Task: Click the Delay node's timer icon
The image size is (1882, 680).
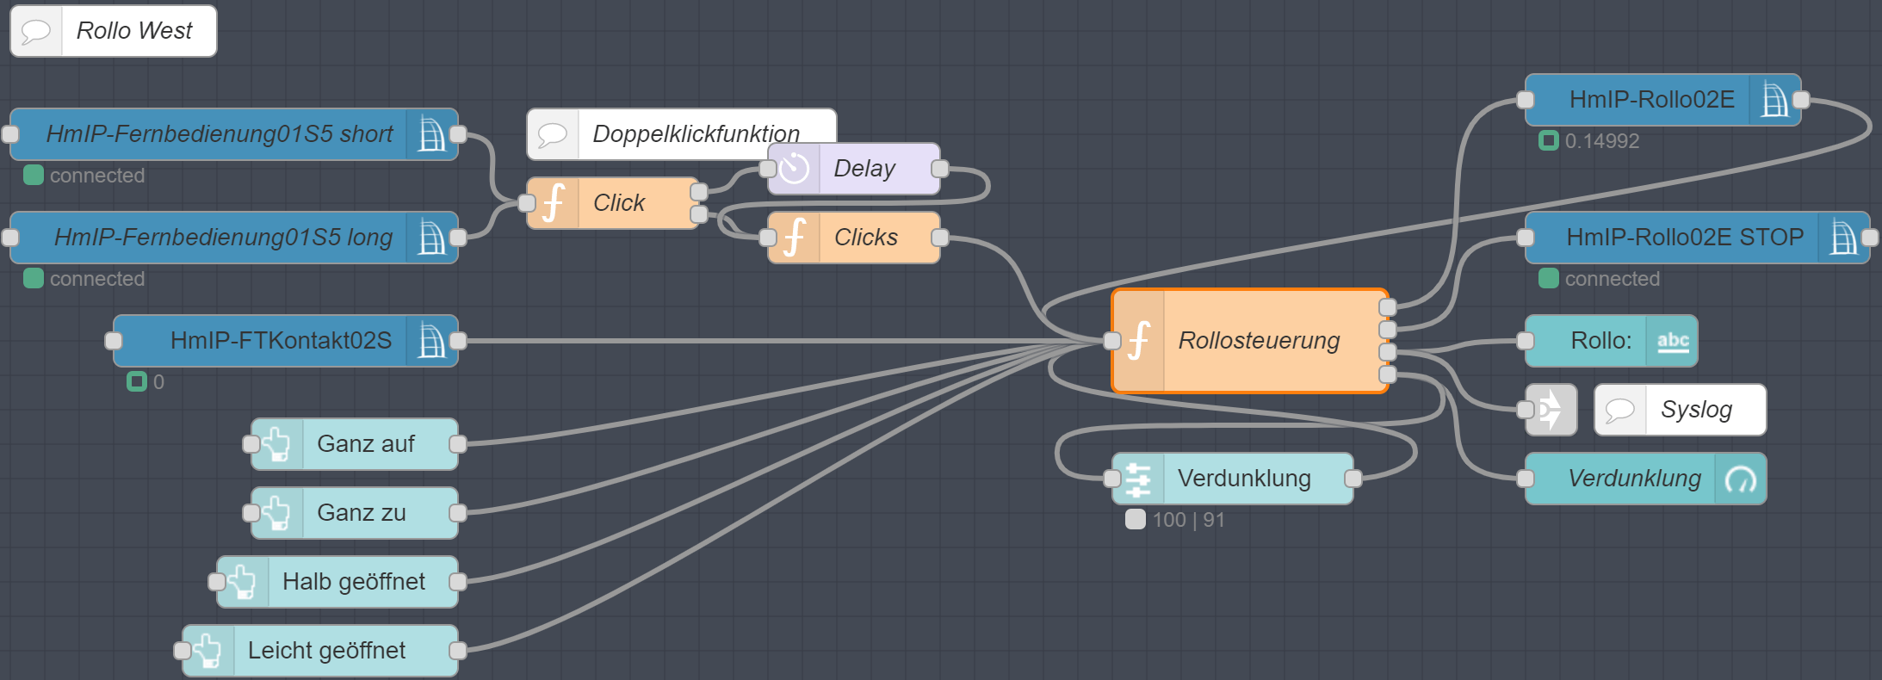Action: pos(794,169)
